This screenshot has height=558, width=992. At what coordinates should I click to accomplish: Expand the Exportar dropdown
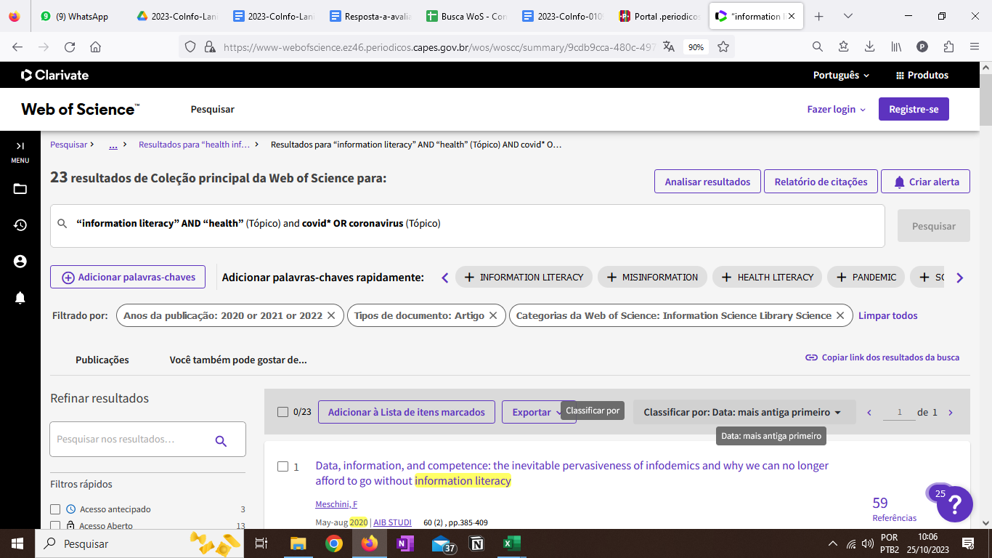538,412
